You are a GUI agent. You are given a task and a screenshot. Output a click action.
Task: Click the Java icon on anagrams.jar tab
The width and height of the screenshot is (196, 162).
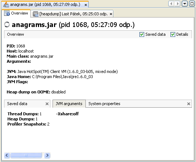pos(6,4)
